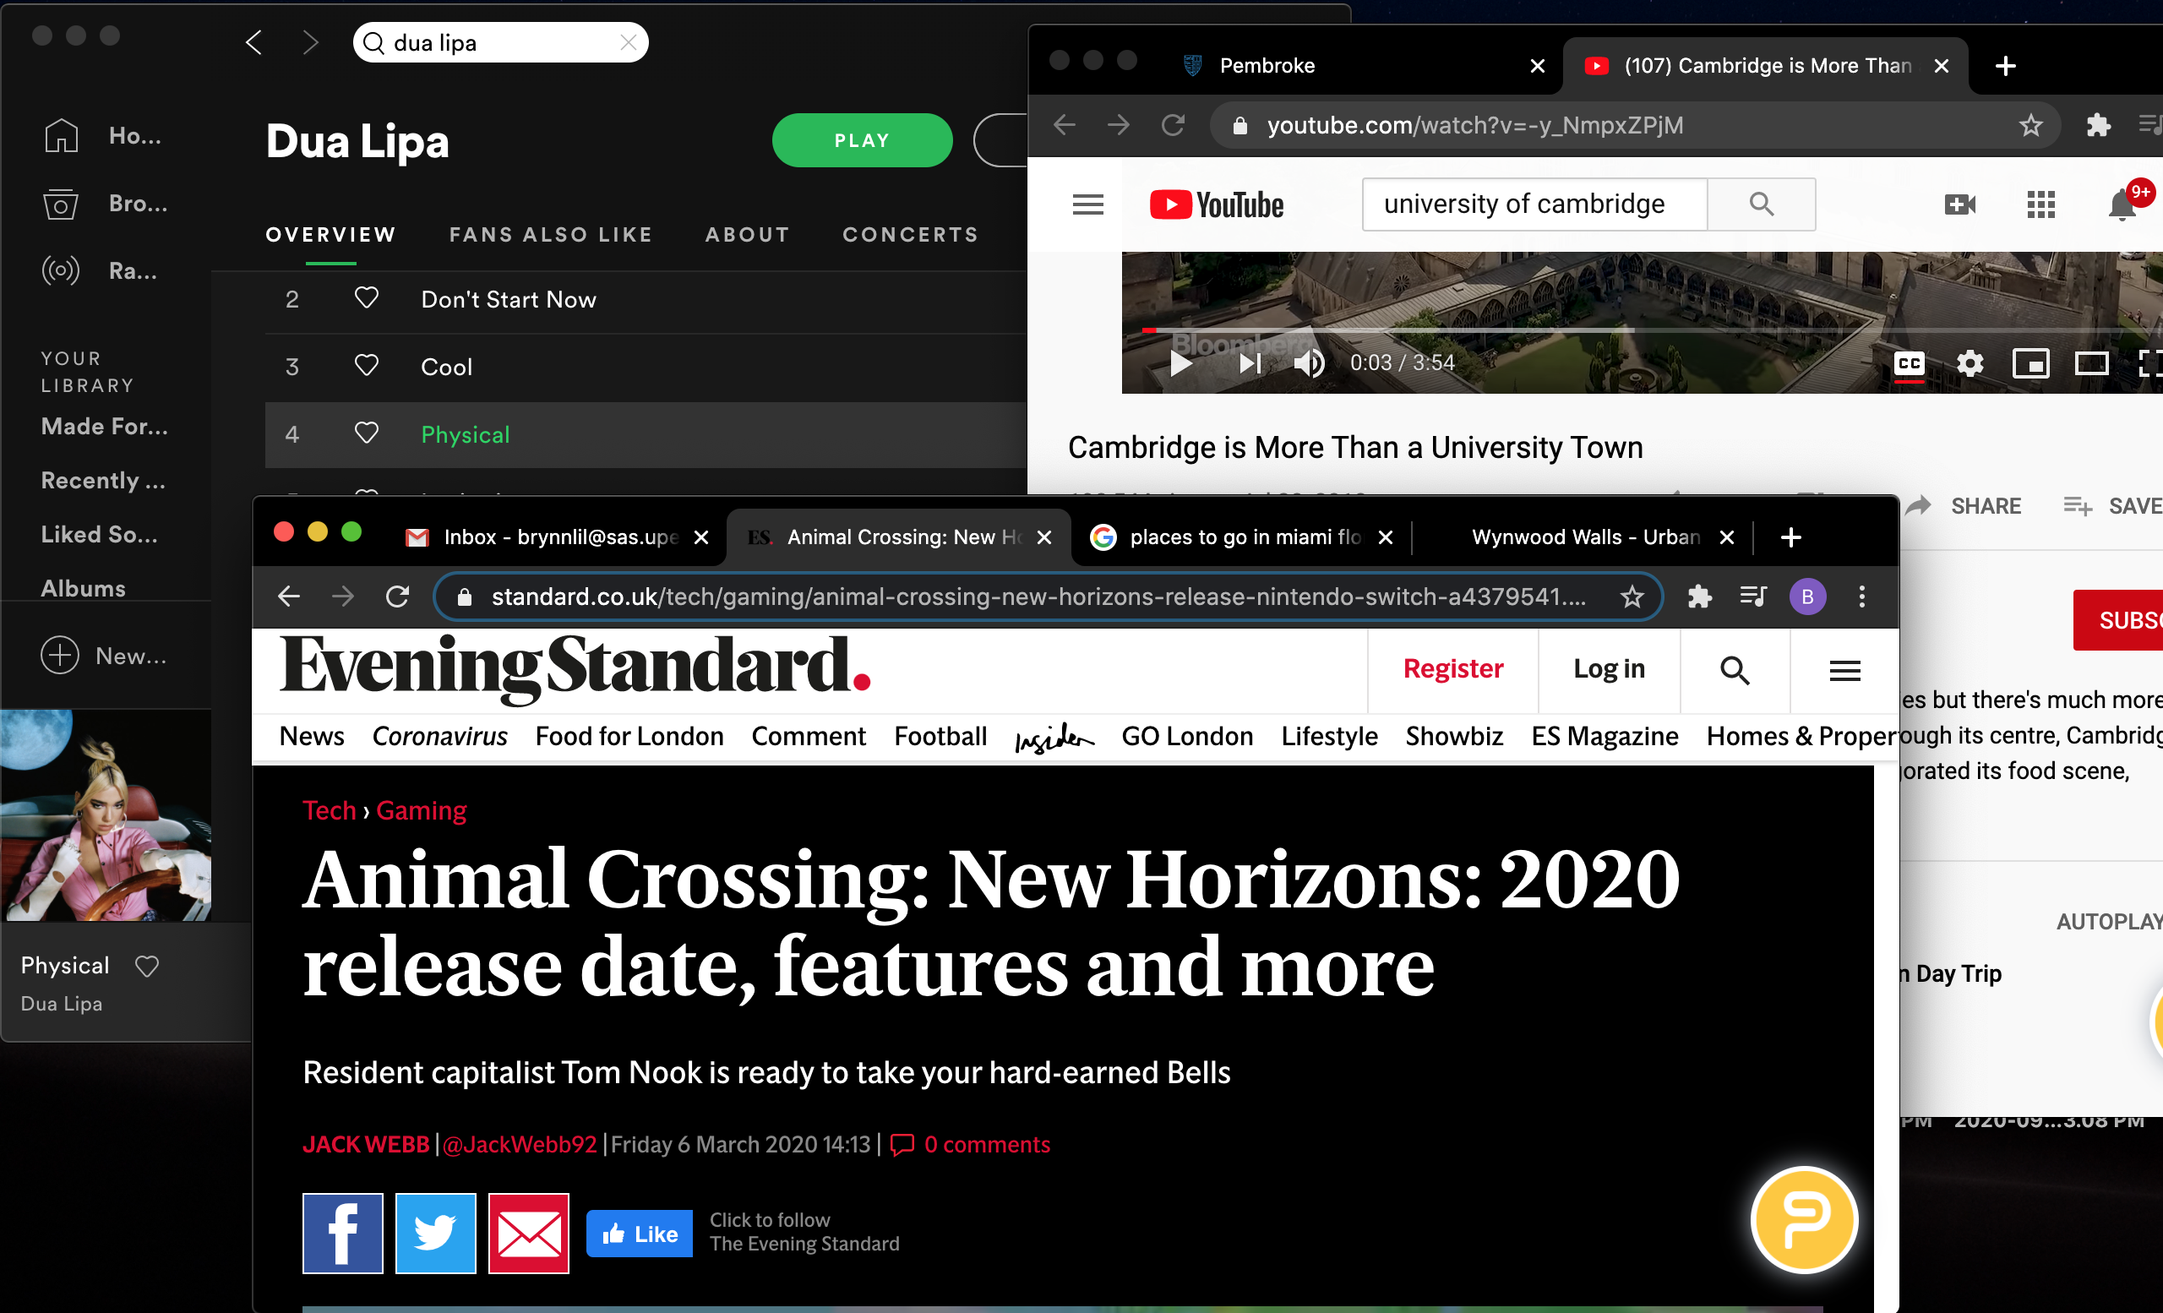This screenshot has width=2163, height=1313.
Task: Go back in Spotify navigation
Action: tap(254, 42)
